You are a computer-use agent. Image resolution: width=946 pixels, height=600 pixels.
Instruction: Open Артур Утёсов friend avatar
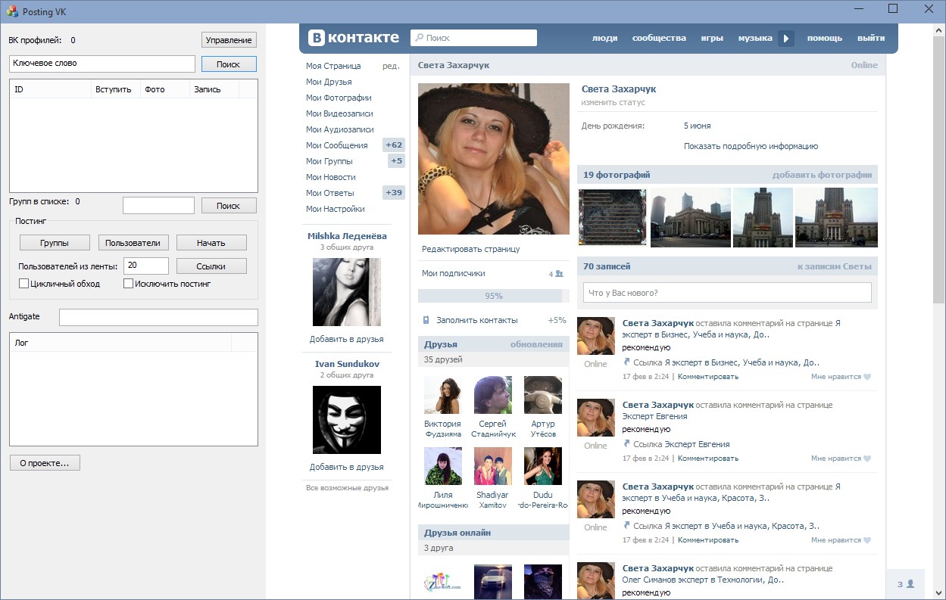[543, 395]
